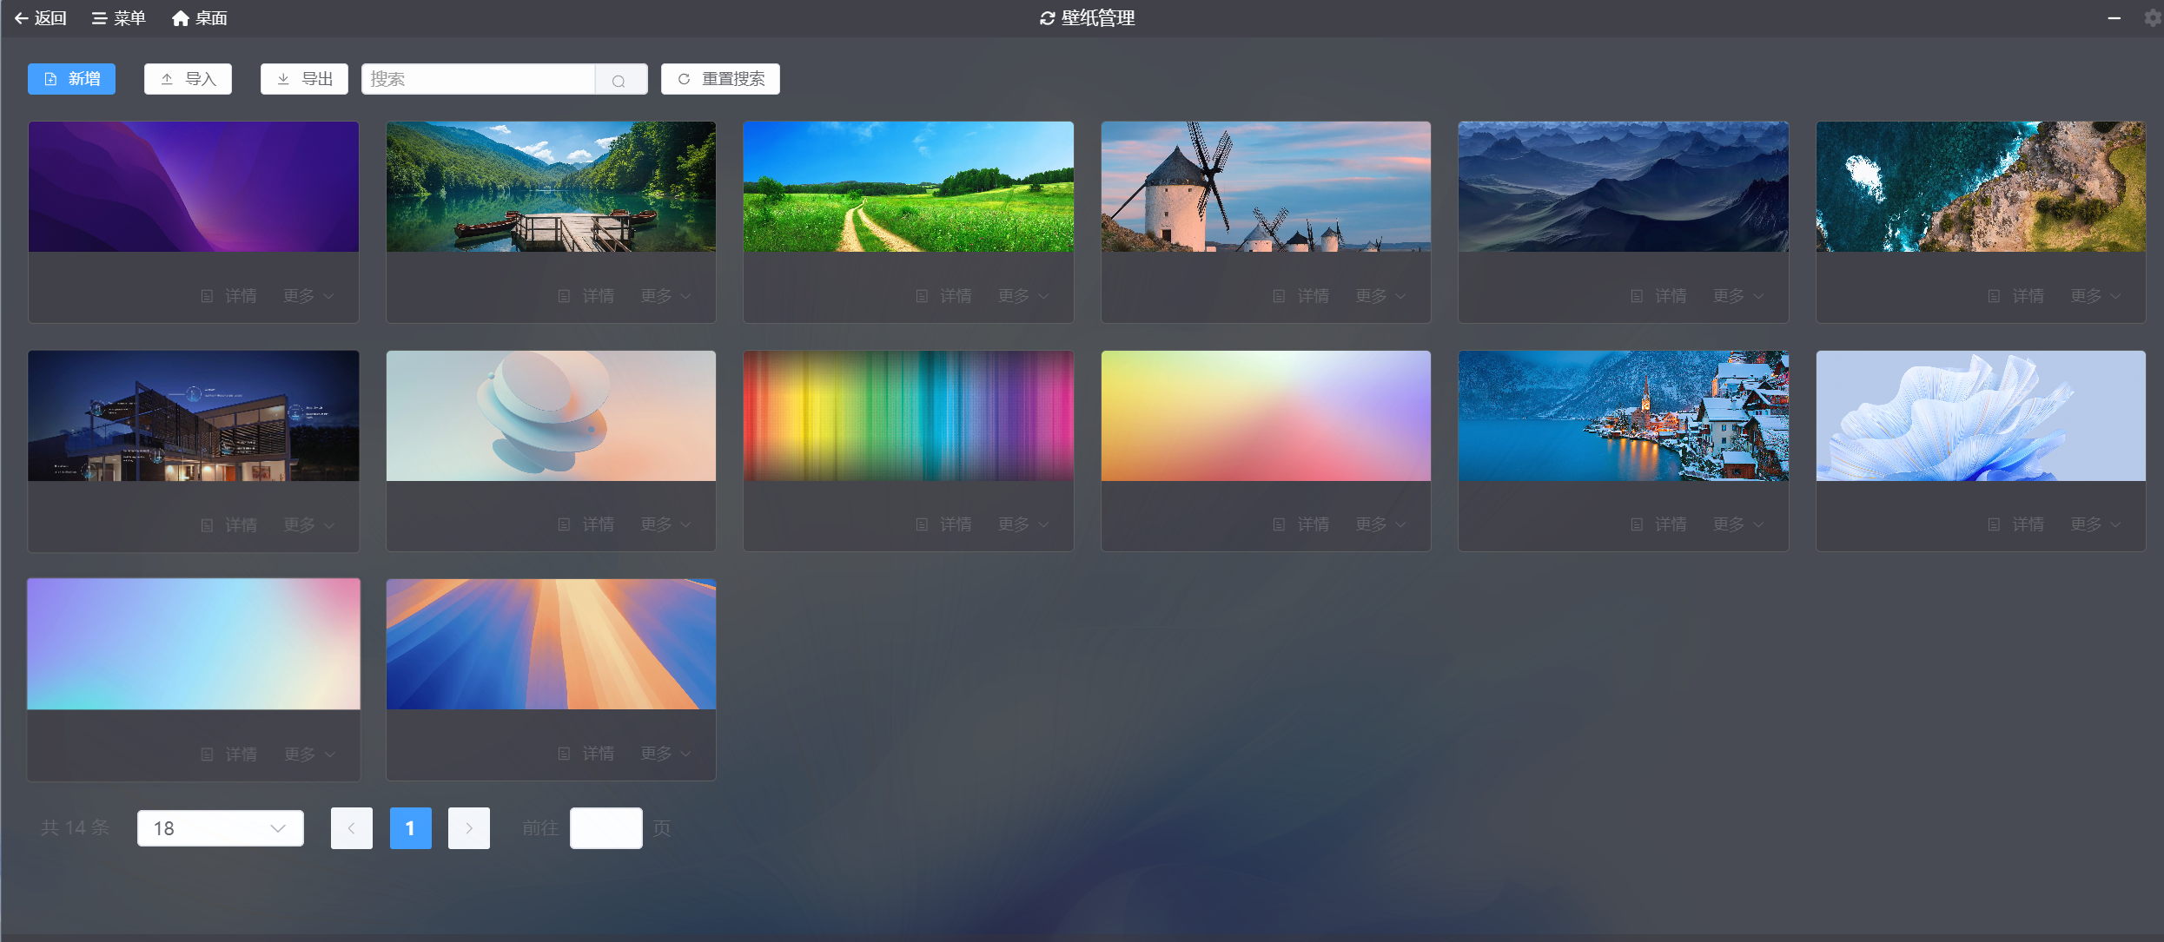2164x942 pixels.
Task: Click the back arrow 返回
Action: point(40,18)
